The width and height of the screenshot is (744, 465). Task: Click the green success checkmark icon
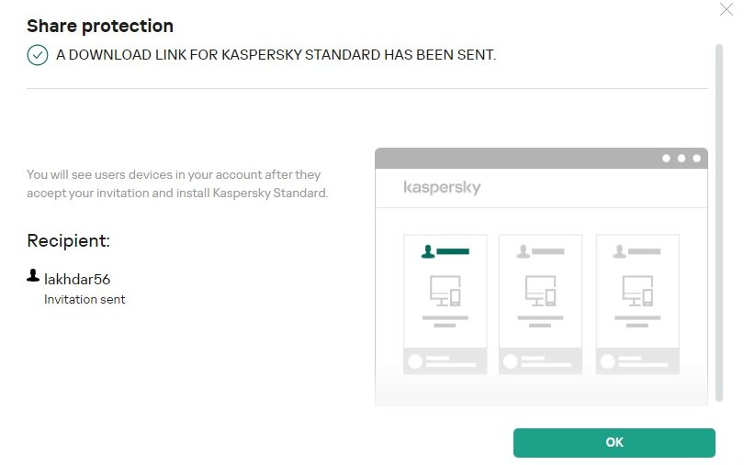37,55
